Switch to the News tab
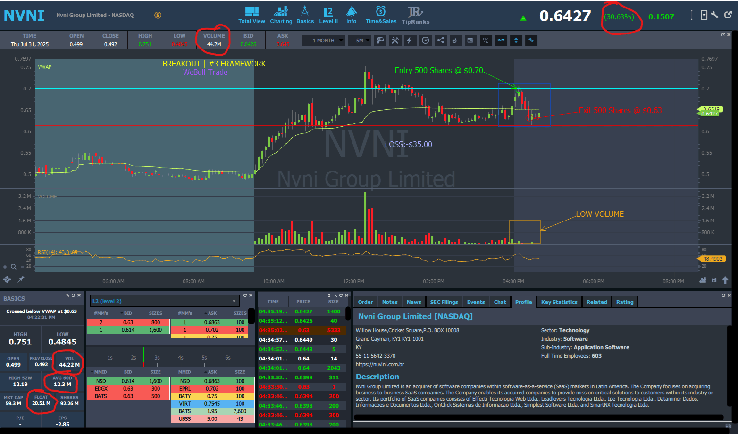 414,302
